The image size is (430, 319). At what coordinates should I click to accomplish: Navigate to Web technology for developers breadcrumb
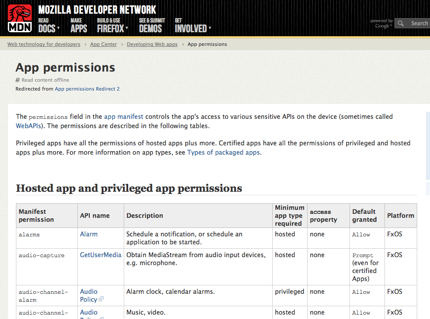pos(44,44)
